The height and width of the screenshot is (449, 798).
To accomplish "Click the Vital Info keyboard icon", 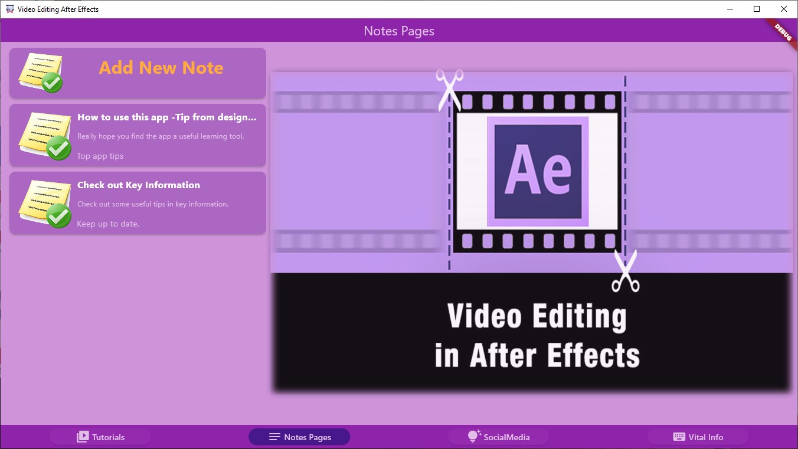I will click(x=679, y=437).
